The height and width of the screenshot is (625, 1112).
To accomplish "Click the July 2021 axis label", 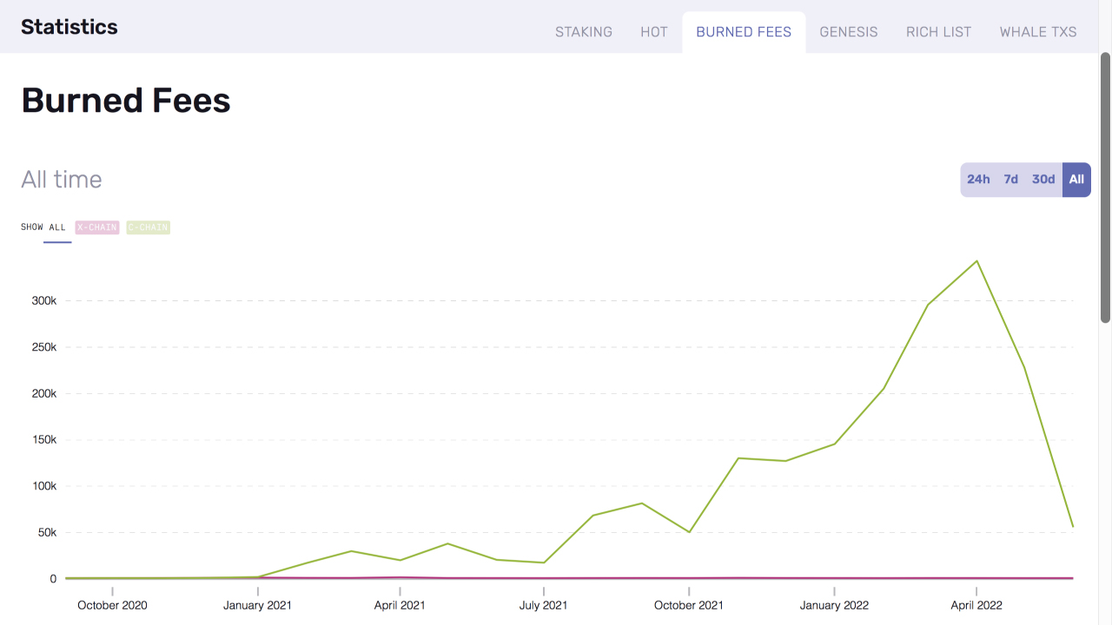I will (543, 605).
